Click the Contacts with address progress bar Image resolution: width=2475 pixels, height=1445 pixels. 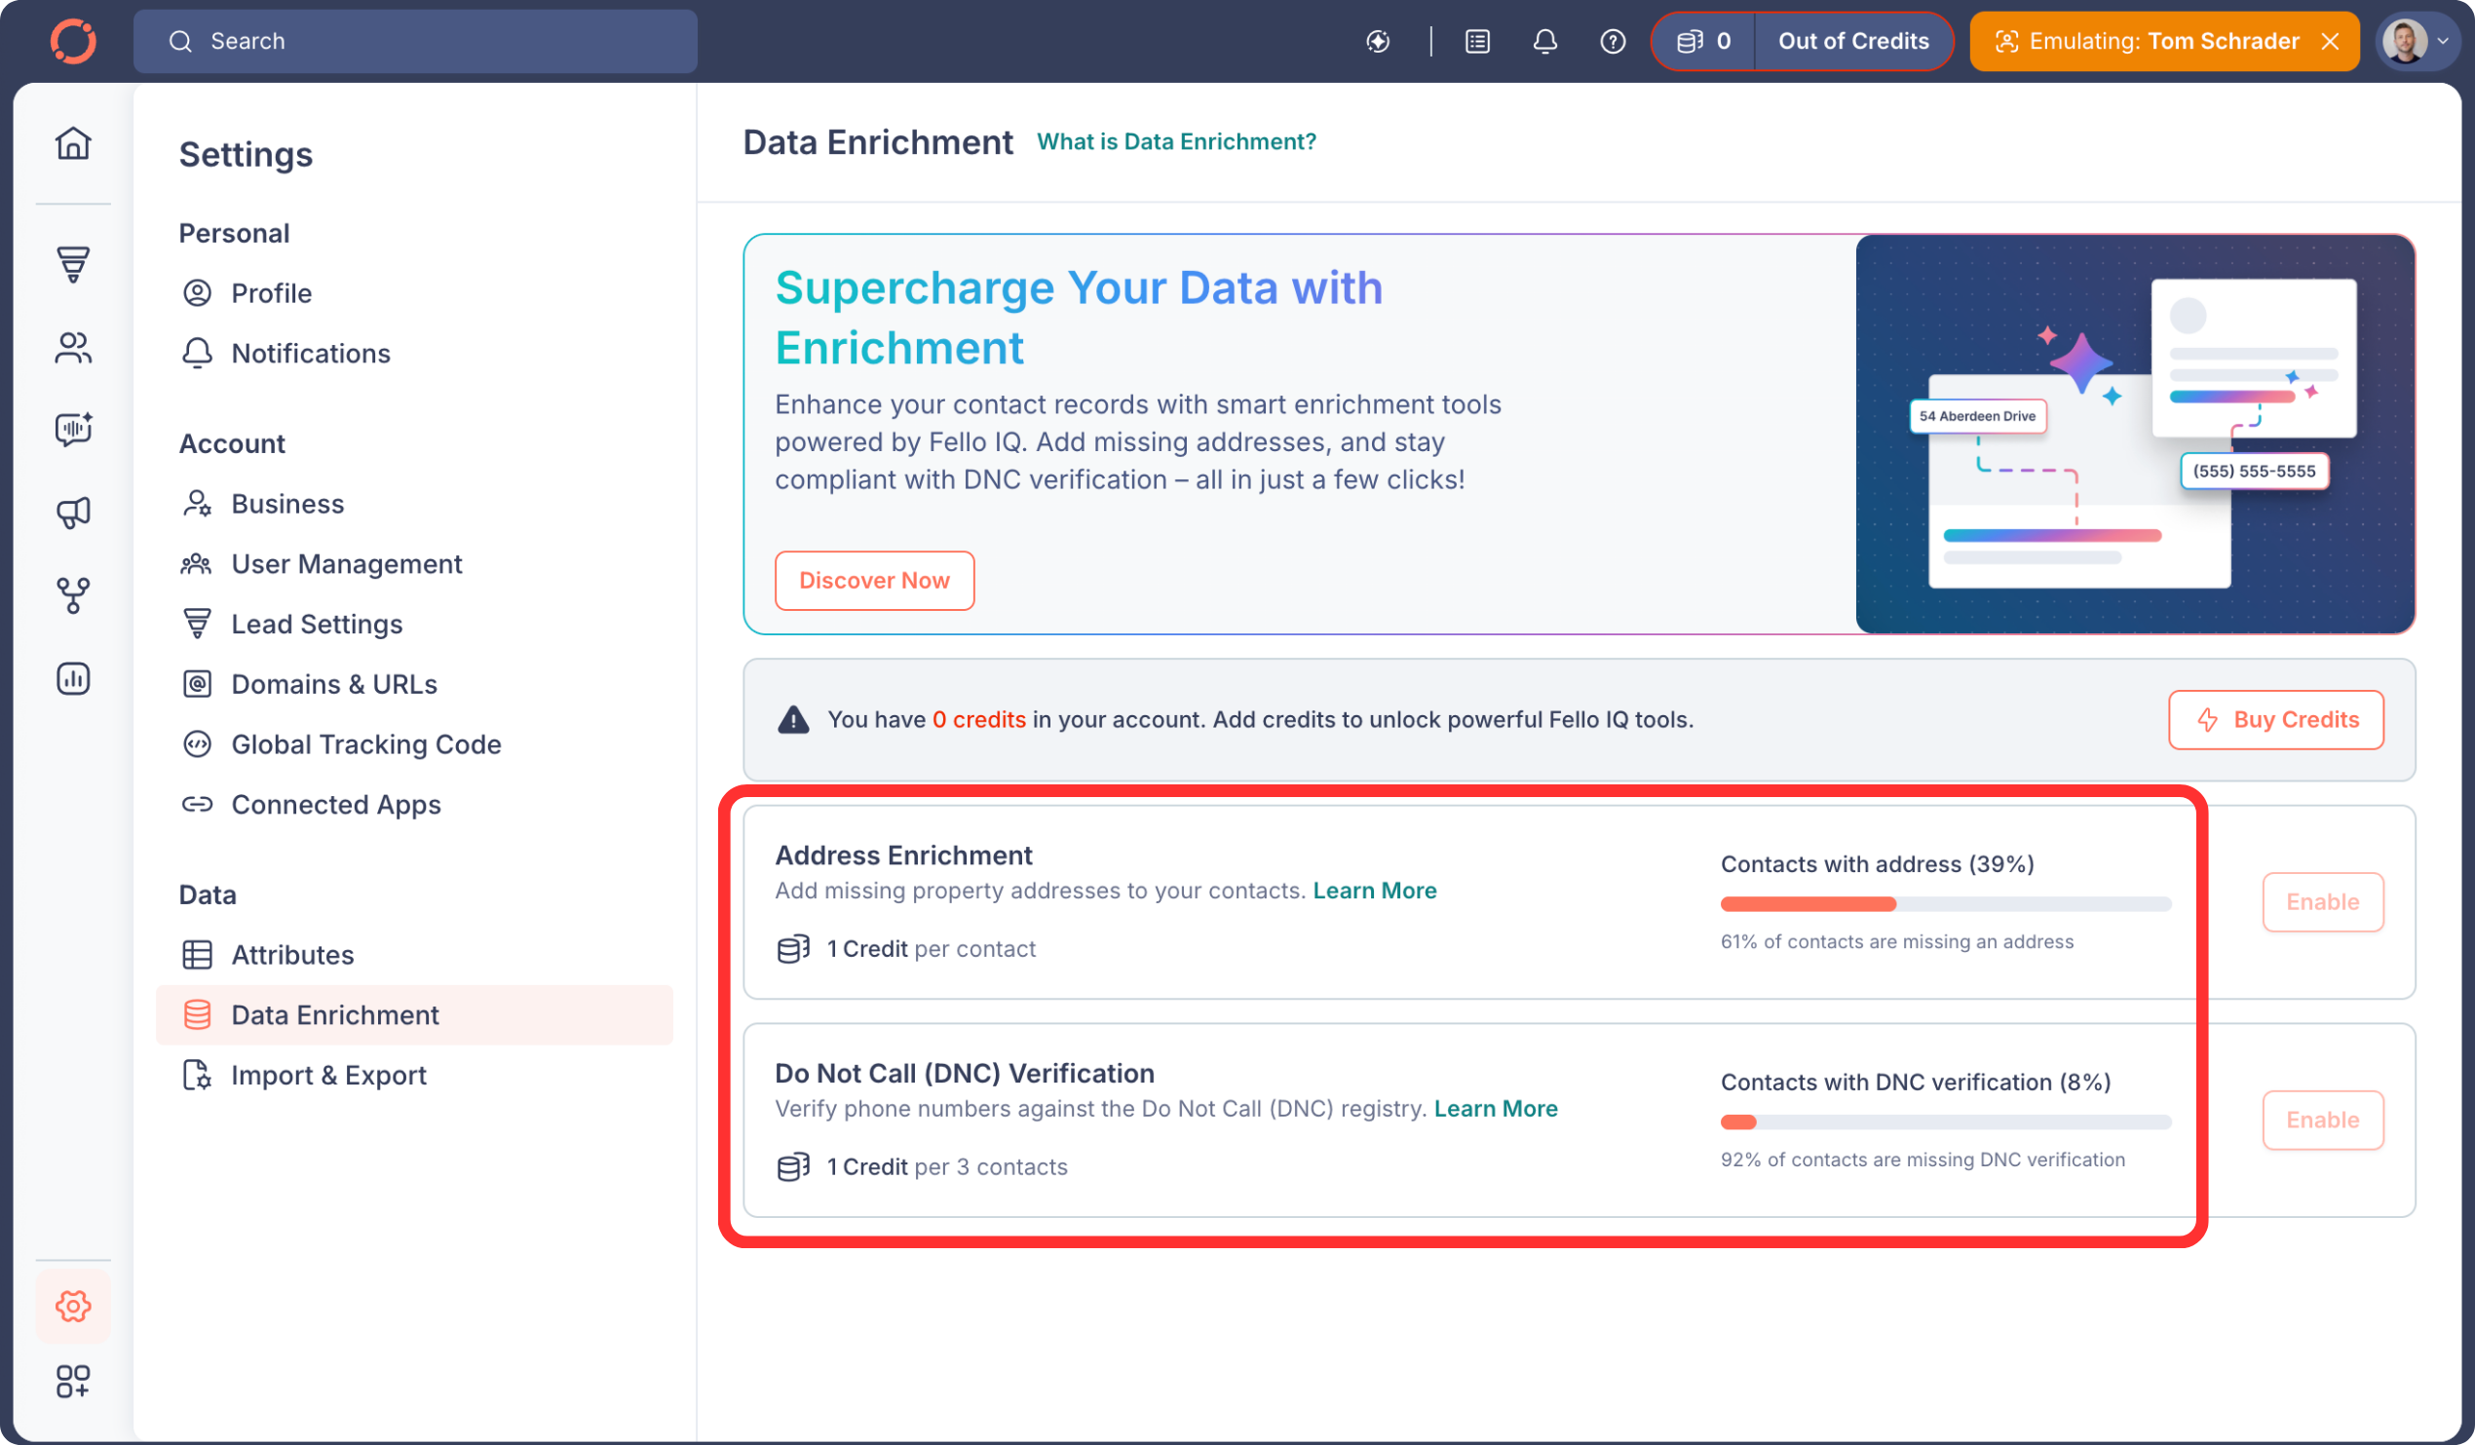1945,904
